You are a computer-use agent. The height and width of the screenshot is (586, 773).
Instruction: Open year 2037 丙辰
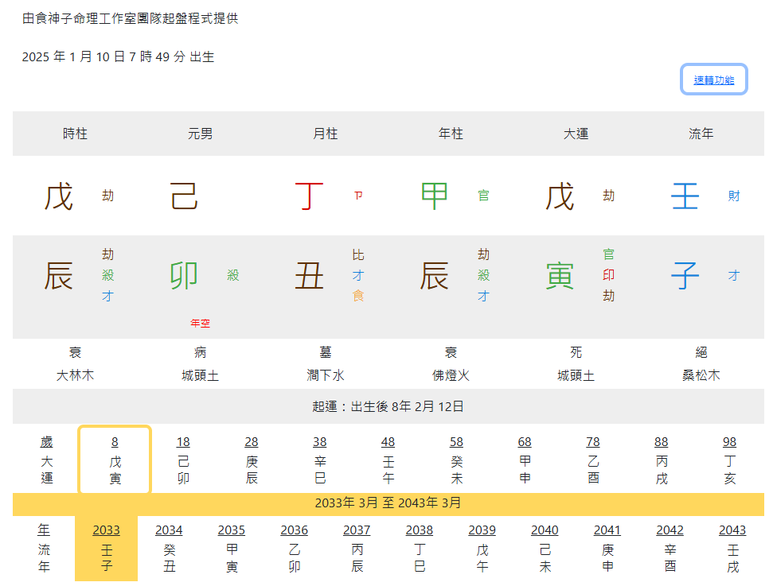(x=357, y=549)
